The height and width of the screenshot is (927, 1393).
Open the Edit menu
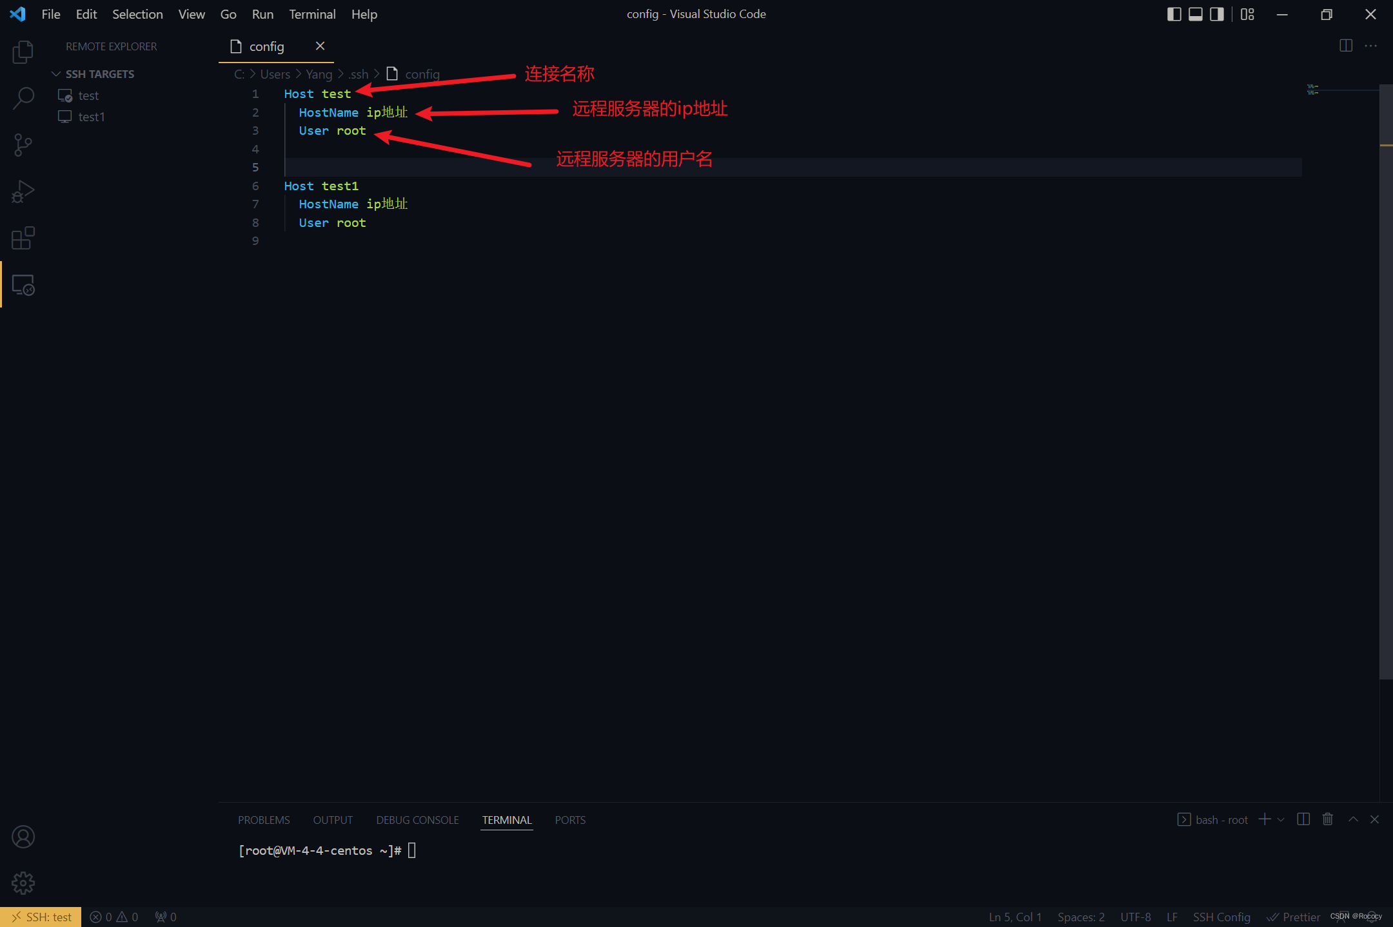86,14
